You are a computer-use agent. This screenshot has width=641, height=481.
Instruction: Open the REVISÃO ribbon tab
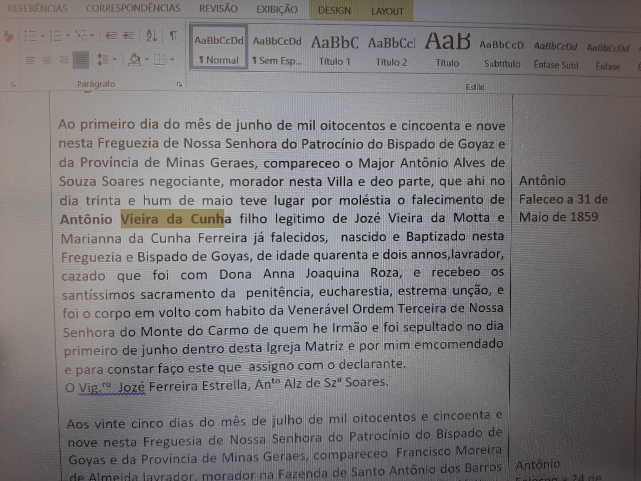tap(218, 8)
